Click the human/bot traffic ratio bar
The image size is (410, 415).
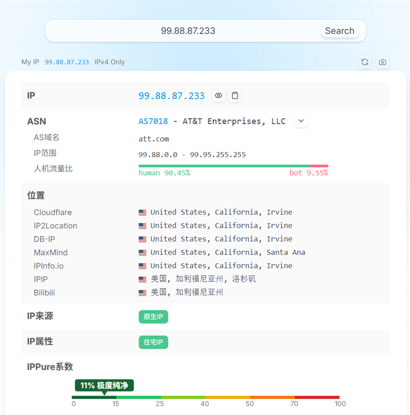[233, 166]
